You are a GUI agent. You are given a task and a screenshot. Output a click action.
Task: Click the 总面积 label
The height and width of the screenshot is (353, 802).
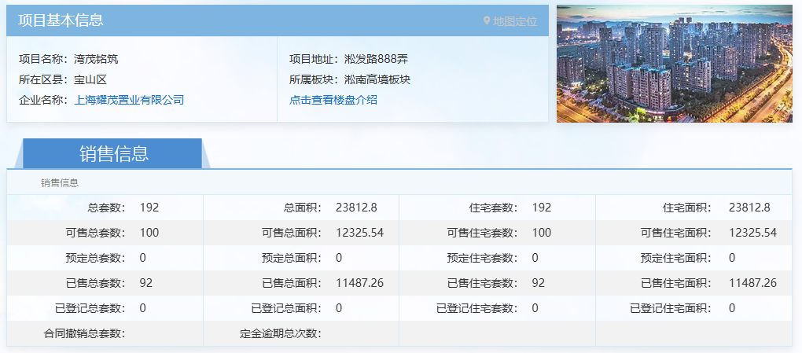tap(303, 208)
